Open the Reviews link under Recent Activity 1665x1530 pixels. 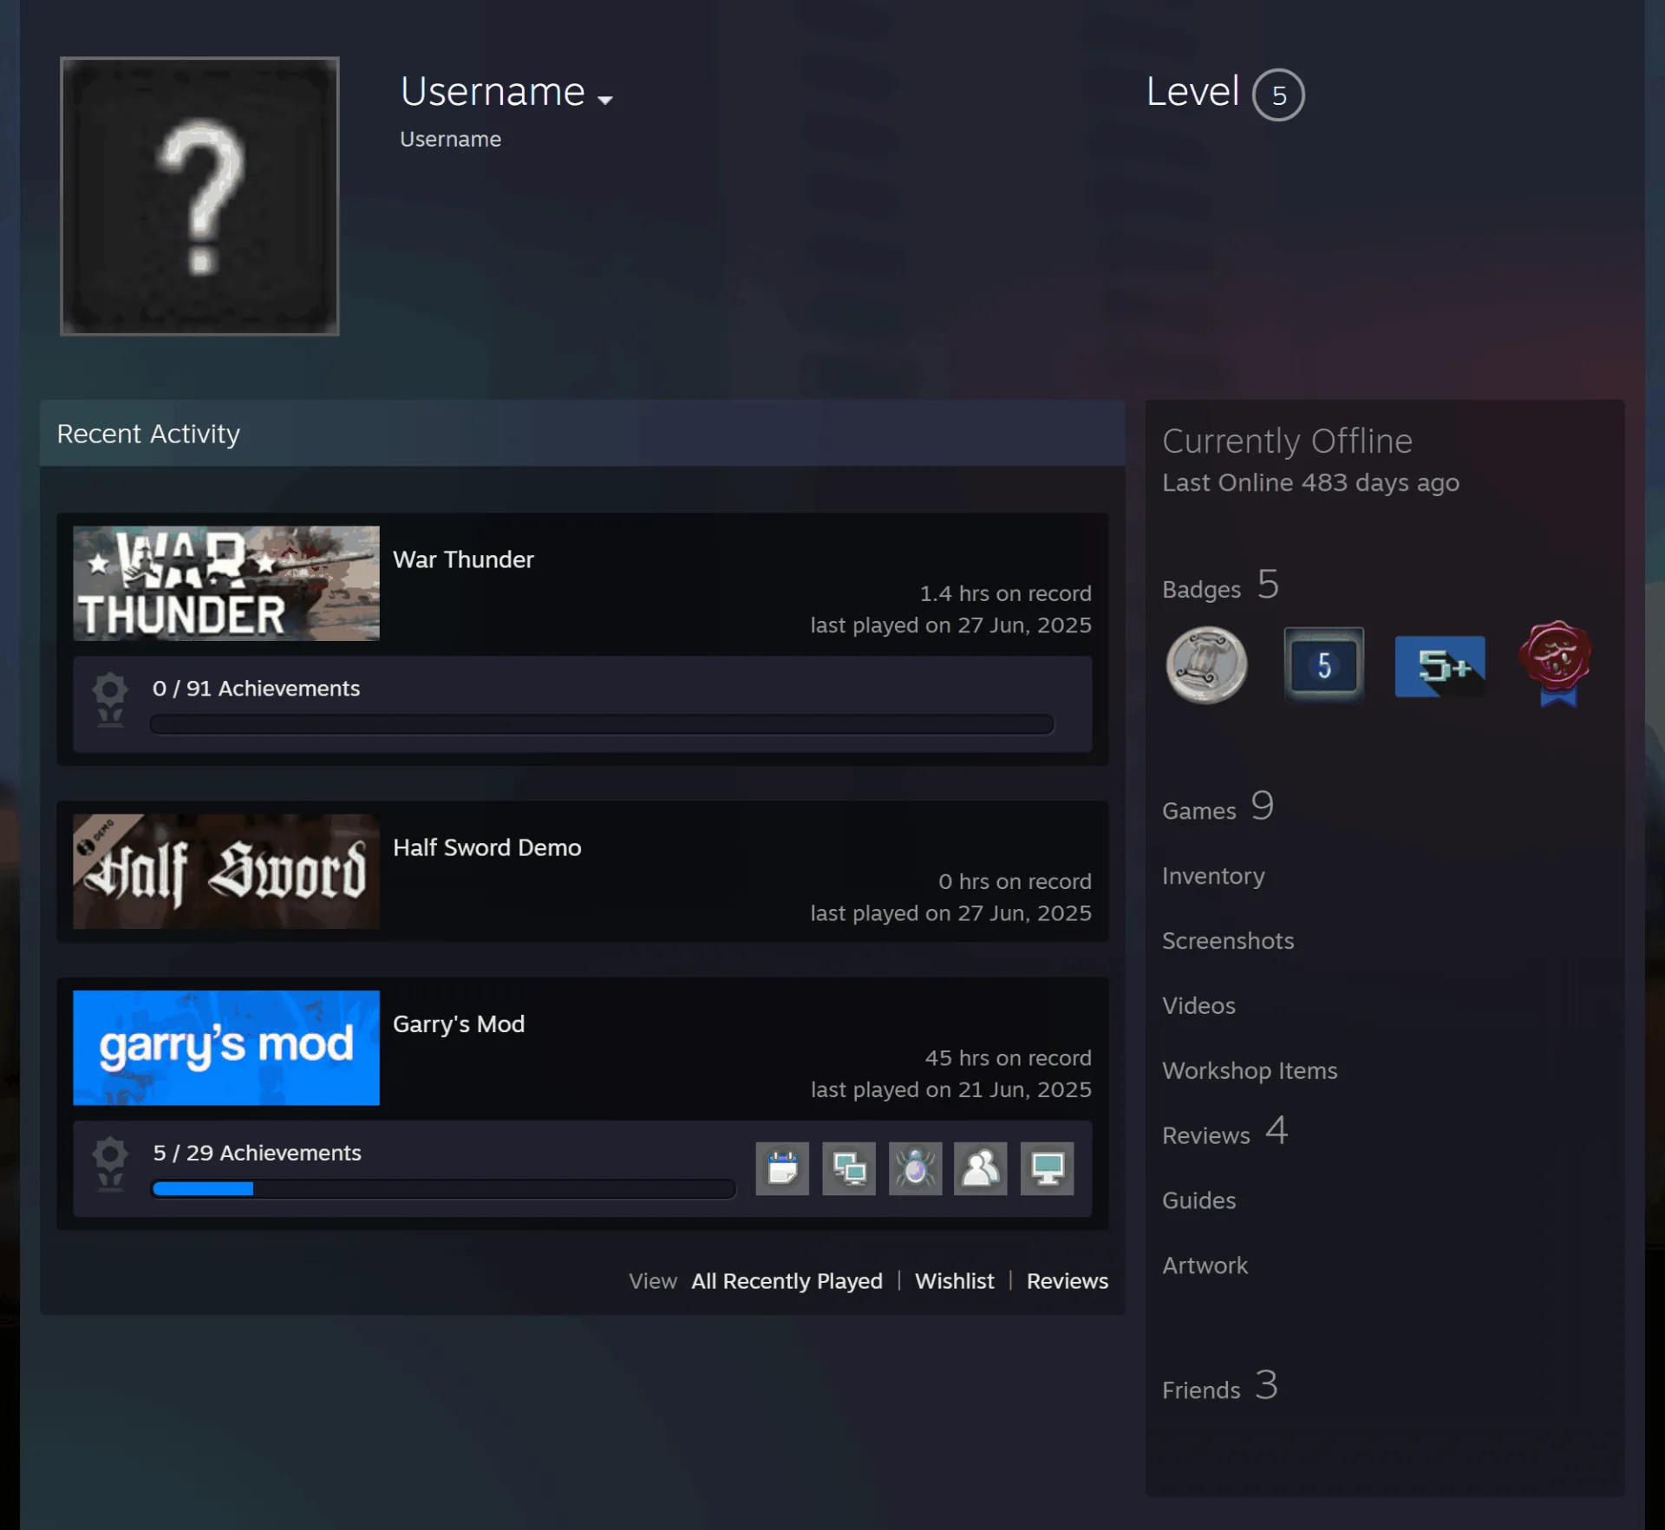click(x=1068, y=1281)
